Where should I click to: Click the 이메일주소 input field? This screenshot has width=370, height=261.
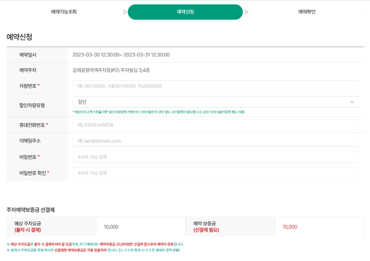(216, 141)
